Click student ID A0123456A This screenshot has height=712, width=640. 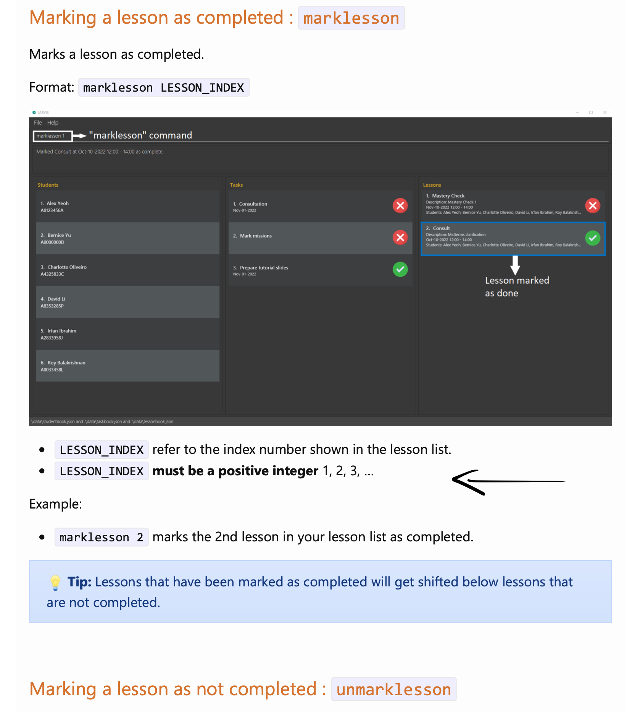tap(52, 211)
